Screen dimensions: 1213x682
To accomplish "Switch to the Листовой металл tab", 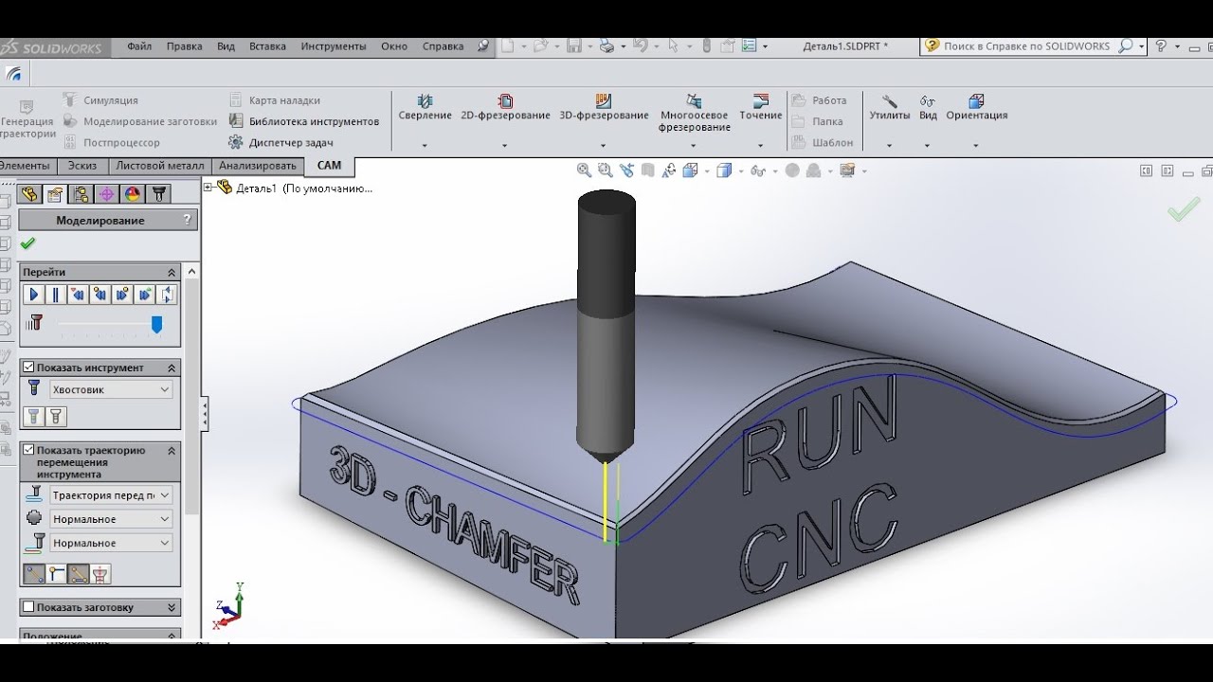I will click(159, 166).
